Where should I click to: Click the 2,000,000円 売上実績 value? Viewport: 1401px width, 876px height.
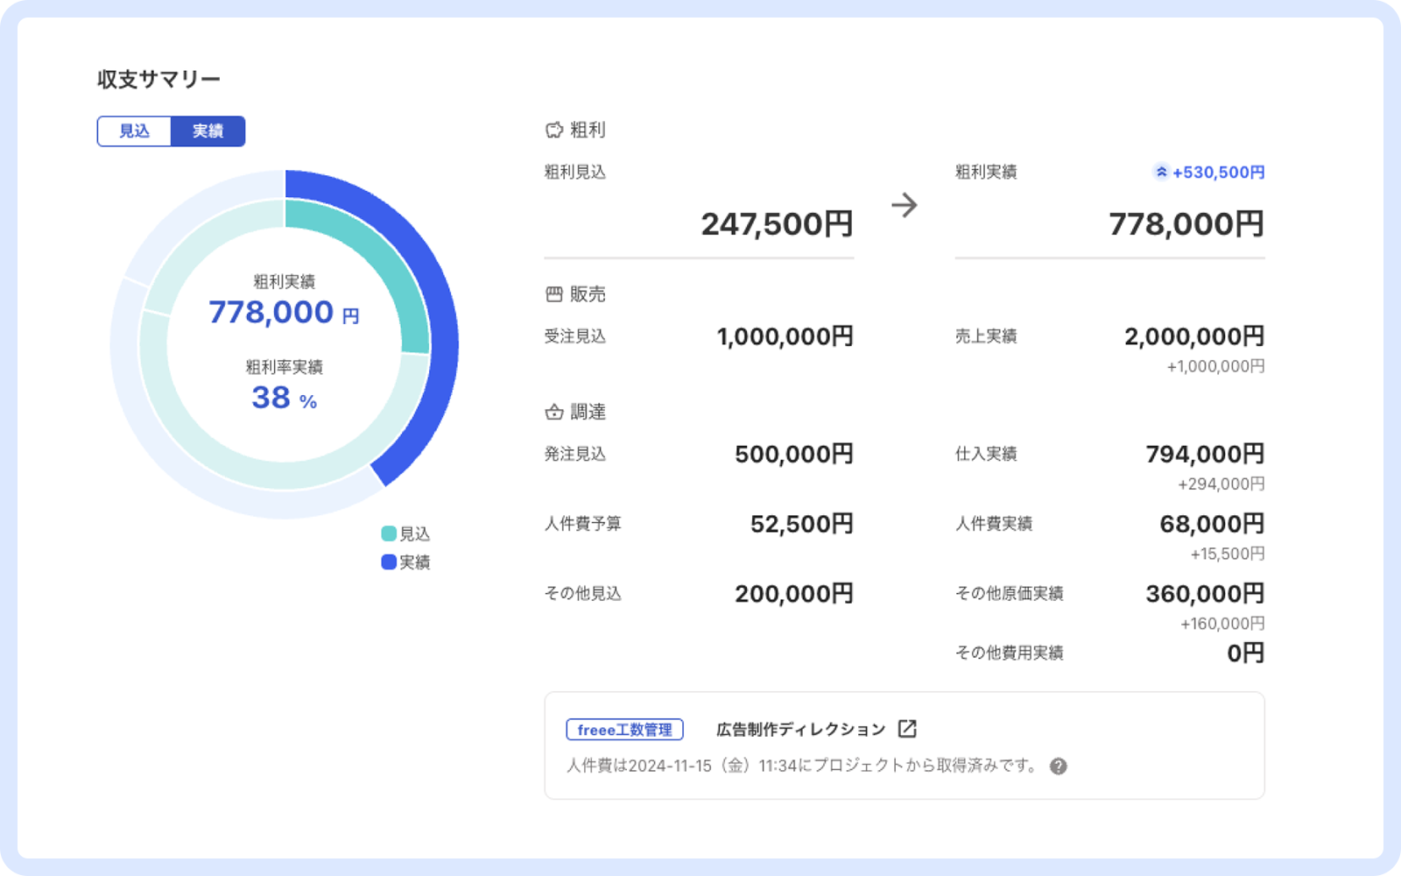1193,336
